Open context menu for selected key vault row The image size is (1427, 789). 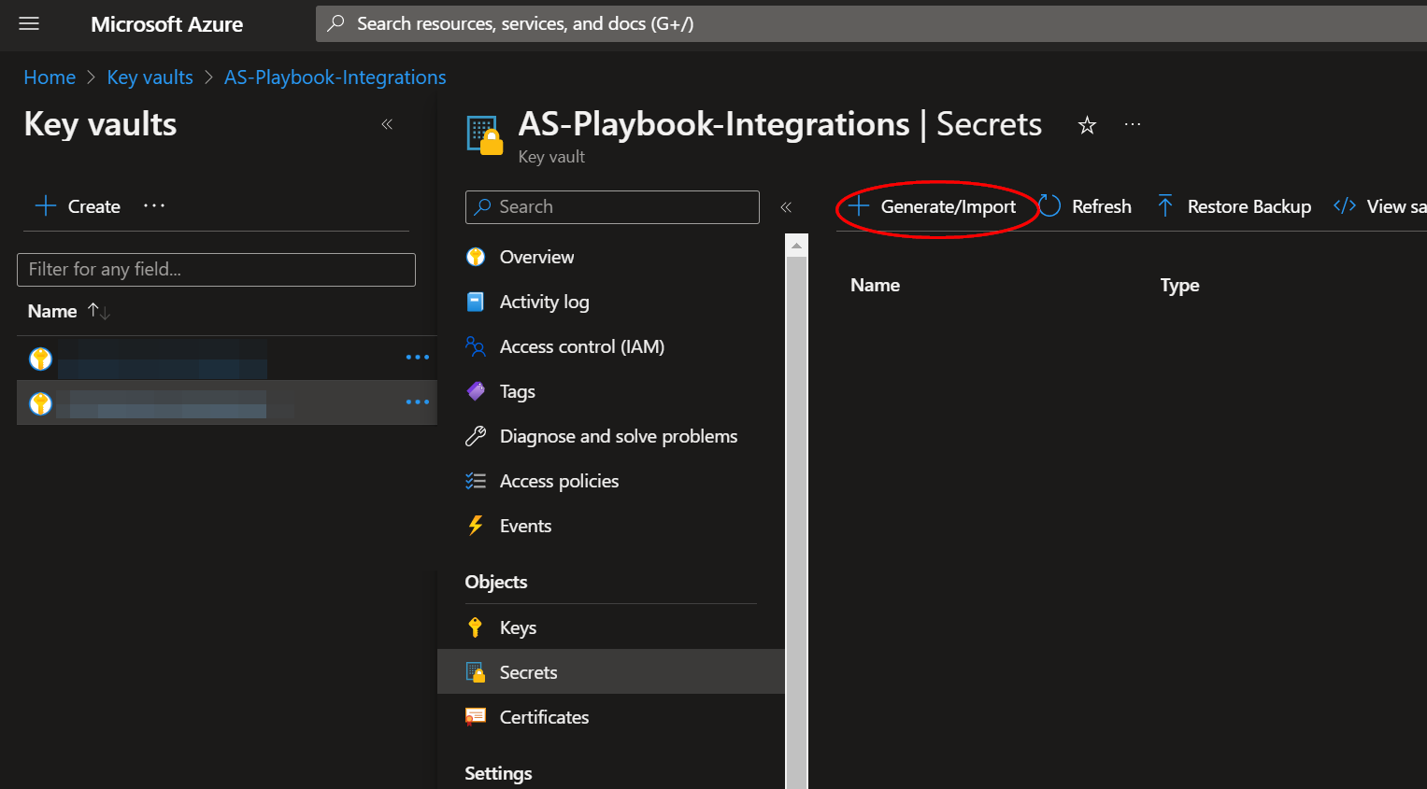coord(417,402)
